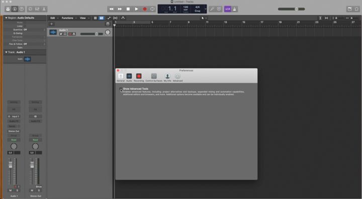Toggle the Inspector button in control bar

[x=15, y=9]
